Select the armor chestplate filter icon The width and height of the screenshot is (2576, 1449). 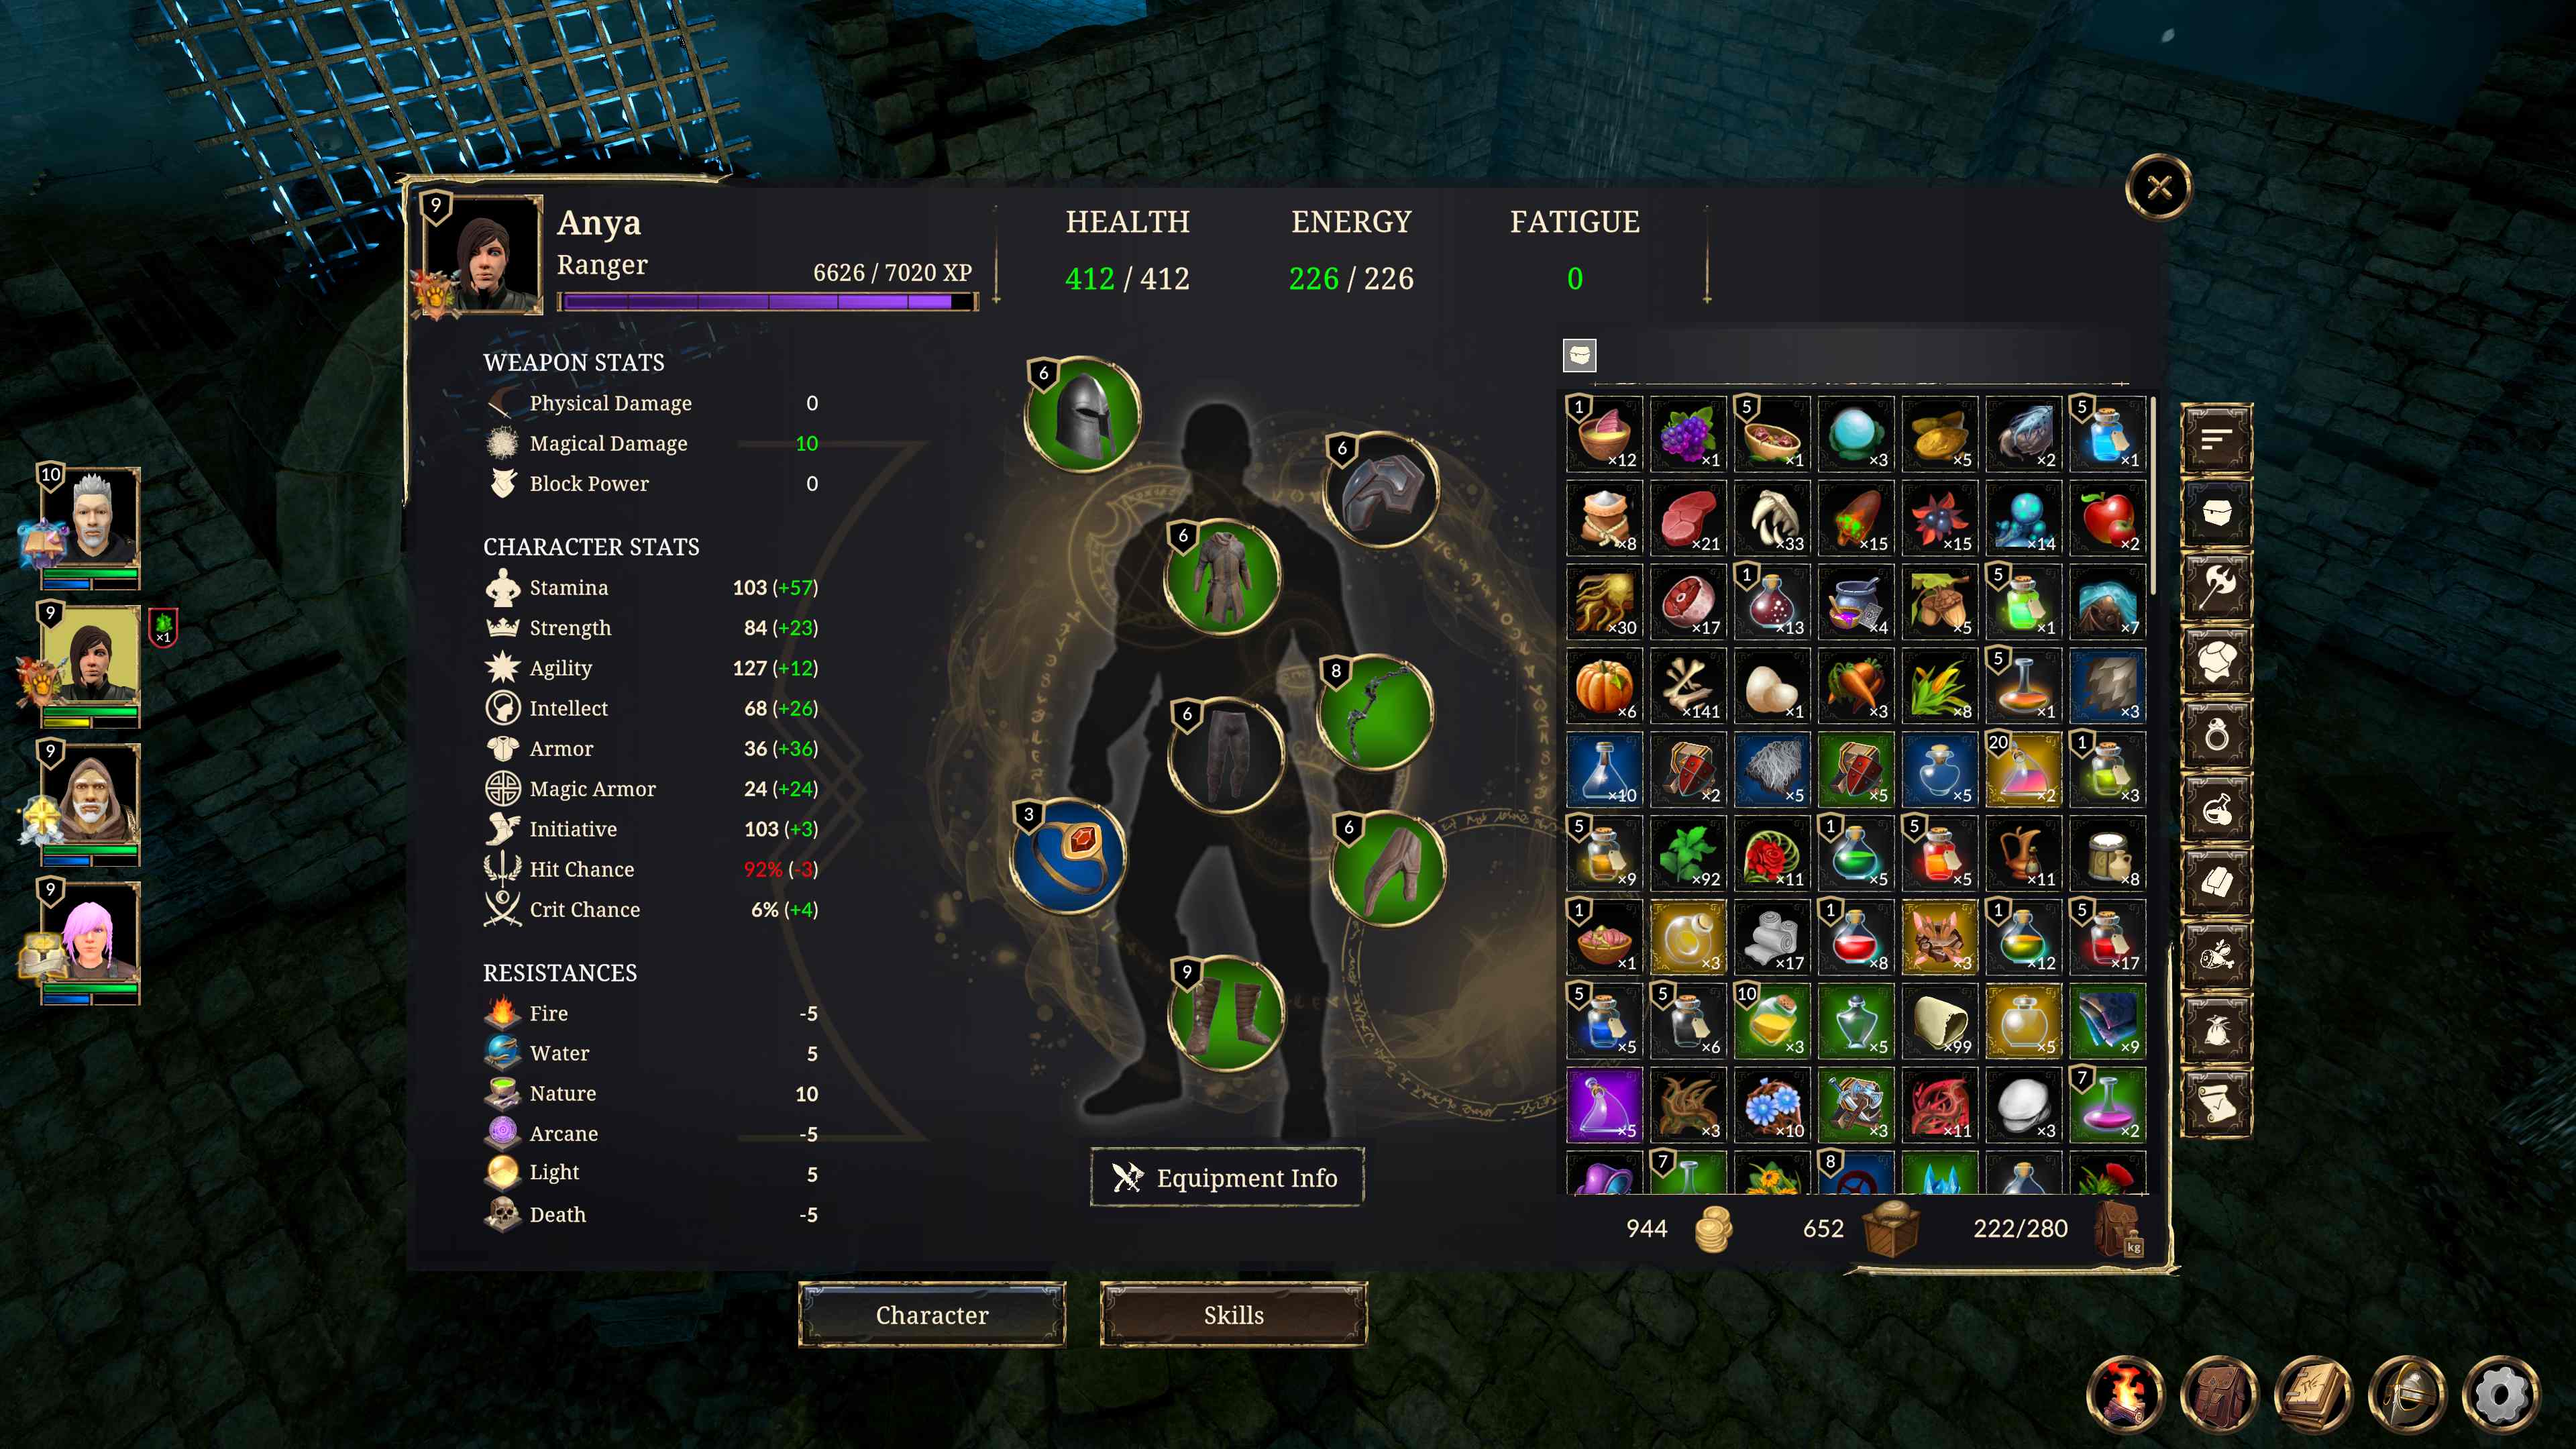pyautogui.click(x=2216, y=661)
